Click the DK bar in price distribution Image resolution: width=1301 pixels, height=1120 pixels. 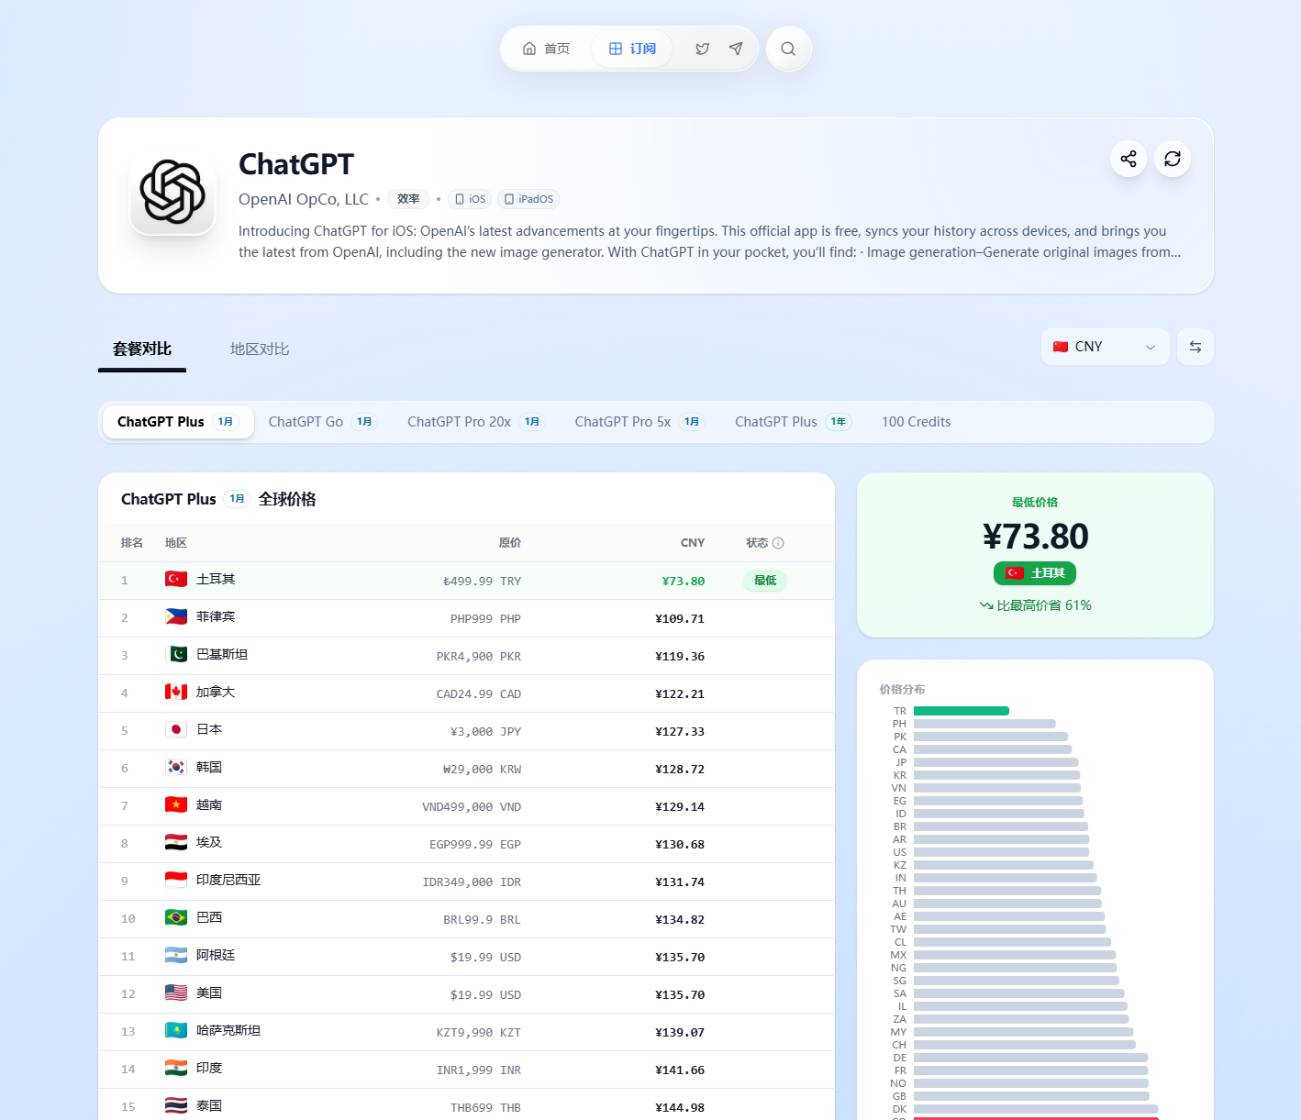click(x=1036, y=1109)
